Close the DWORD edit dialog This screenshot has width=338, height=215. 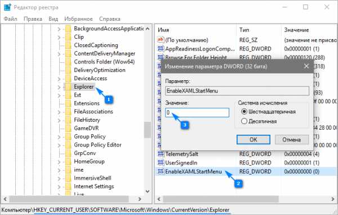(306, 66)
